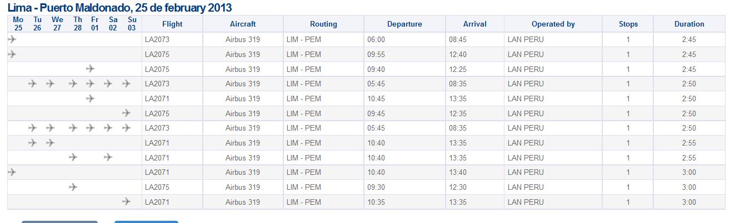
Task: Click the Sunday plane icon for LA2075 09:45 flight
Action: click(x=127, y=113)
